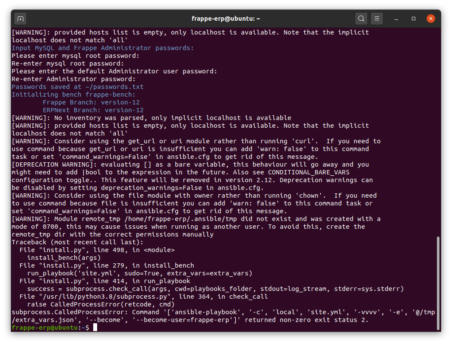The height and width of the screenshot is (344, 452).
Task: Minimize the terminal window
Action: (x=396, y=19)
